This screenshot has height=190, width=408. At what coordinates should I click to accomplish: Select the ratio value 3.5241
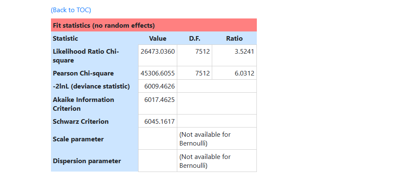[x=244, y=51]
